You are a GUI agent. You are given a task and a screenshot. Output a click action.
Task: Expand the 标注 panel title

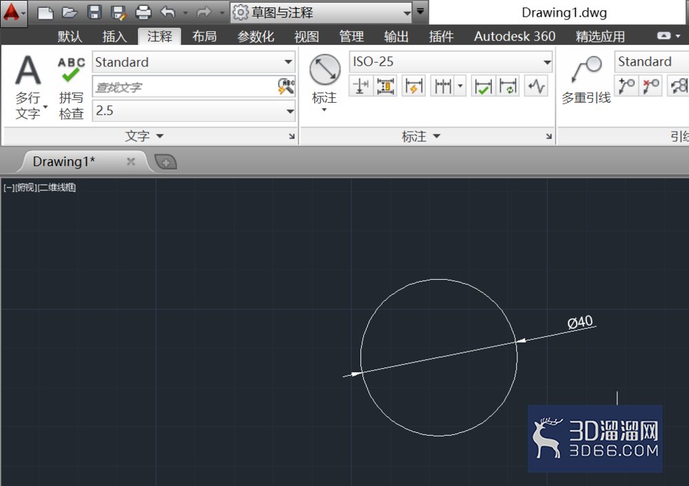[x=421, y=136]
